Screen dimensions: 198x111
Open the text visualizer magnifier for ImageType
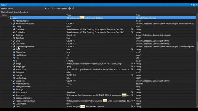[x=132, y=67]
